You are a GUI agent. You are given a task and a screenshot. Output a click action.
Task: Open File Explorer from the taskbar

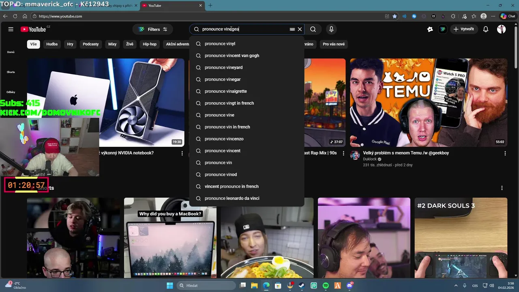[254, 286]
